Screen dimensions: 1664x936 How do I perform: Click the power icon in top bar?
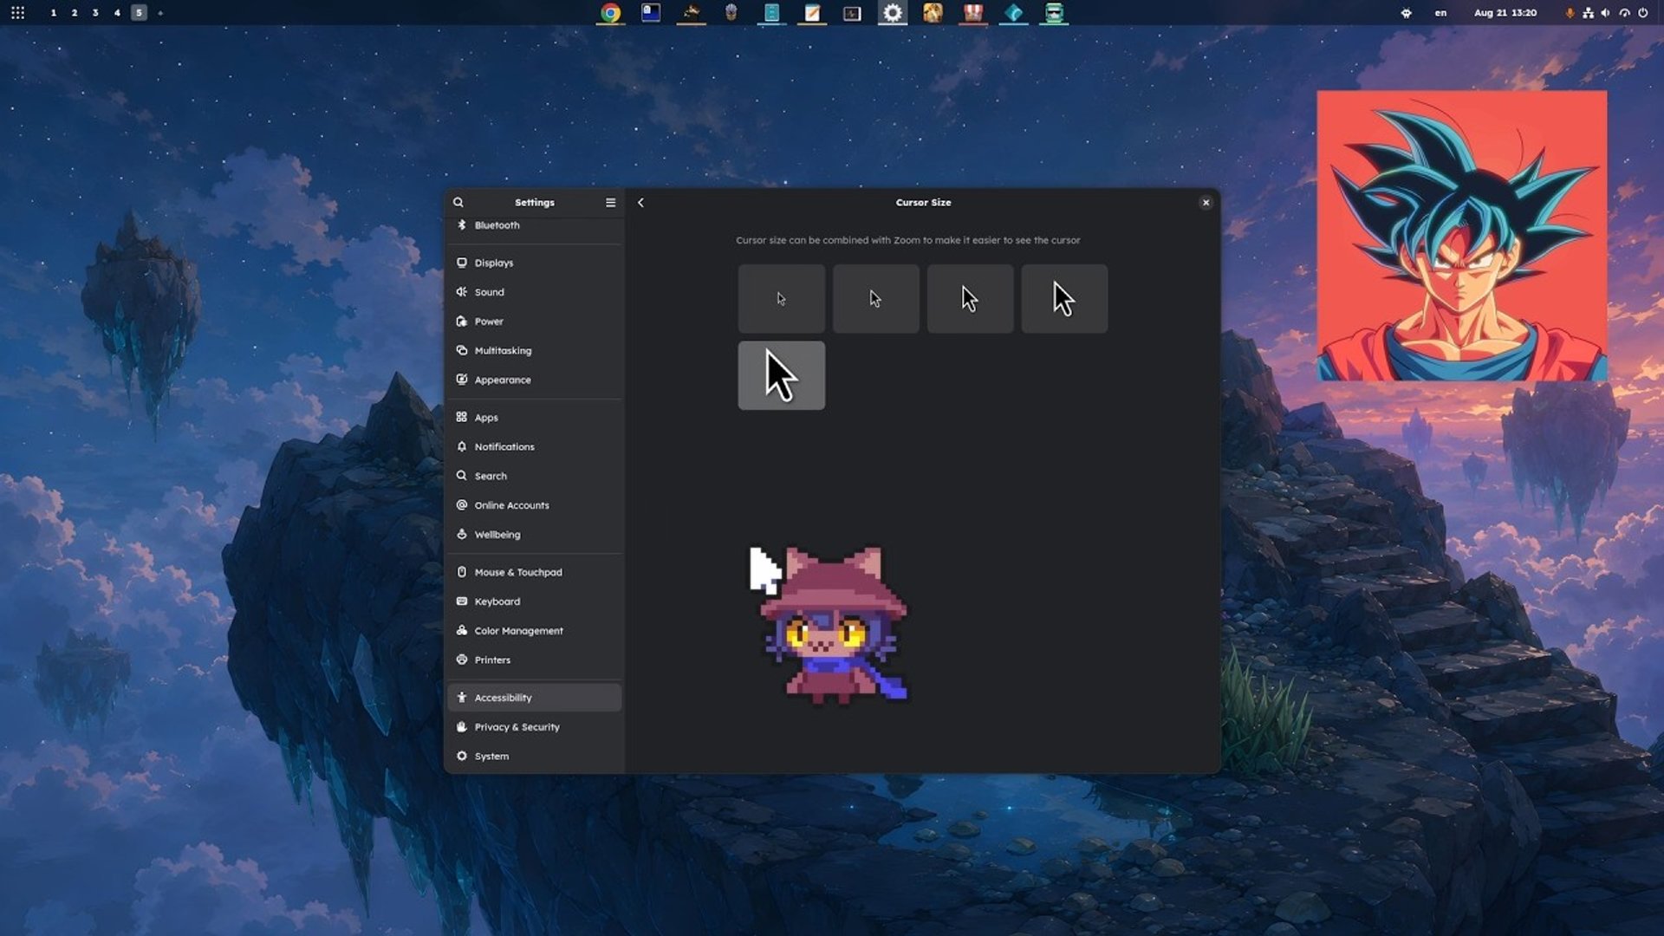coord(1643,13)
